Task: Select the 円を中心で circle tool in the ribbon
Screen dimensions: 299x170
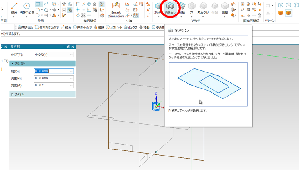Action: (27, 7)
